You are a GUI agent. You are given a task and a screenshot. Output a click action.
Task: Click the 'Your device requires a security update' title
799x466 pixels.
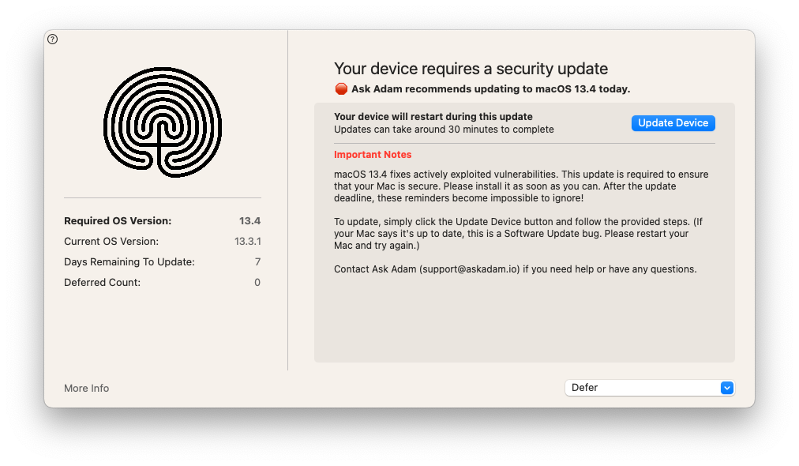pyautogui.click(x=471, y=68)
